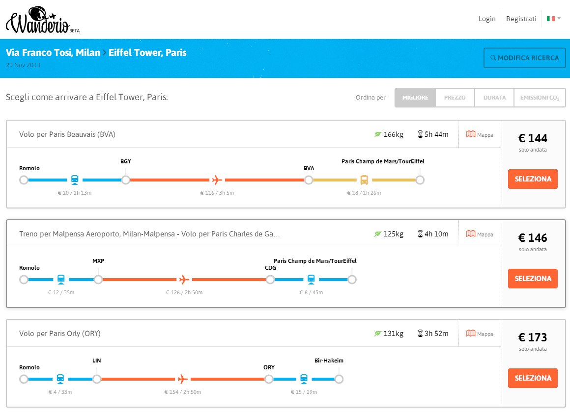The height and width of the screenshot is (413, 570).
Task: Click the 'Eiffel Tower, Paris' destination heading
Action: coord(147,53)
